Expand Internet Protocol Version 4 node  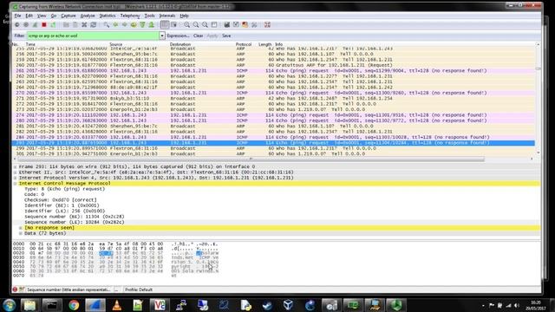point(16,178)
